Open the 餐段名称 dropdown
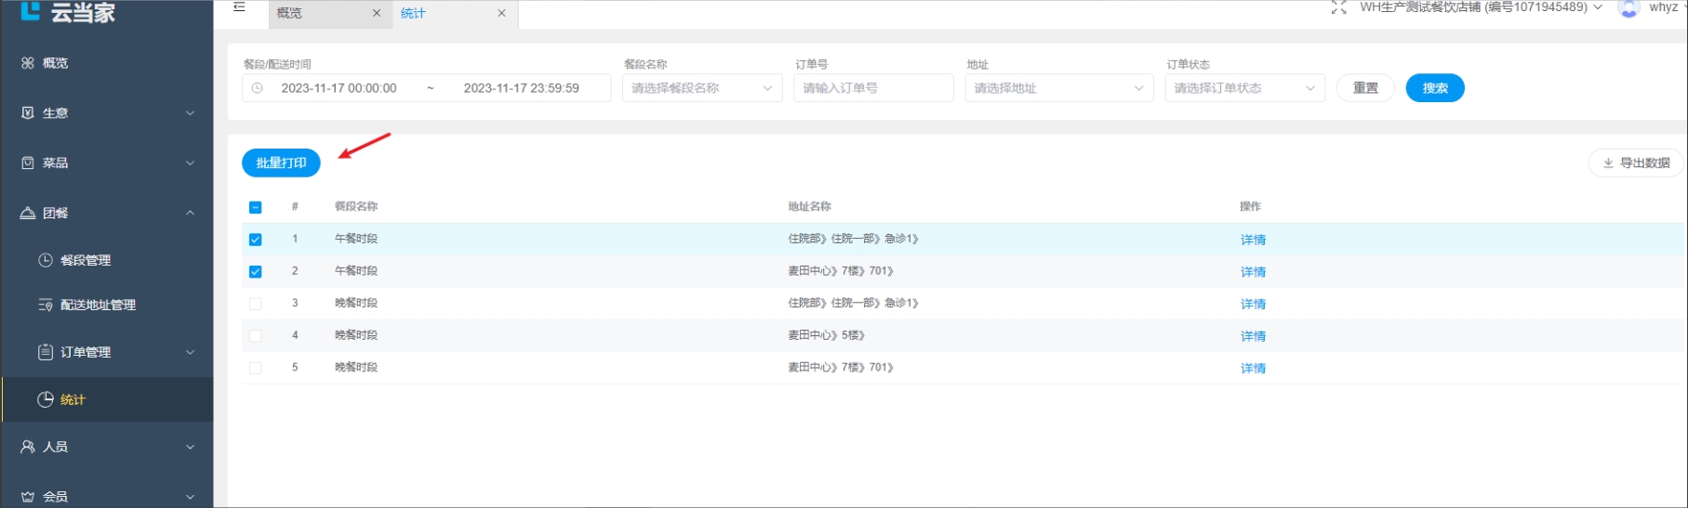 pyautogui.click(x=701, y=88)
